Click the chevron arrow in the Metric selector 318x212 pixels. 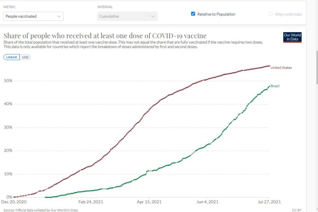59,17
